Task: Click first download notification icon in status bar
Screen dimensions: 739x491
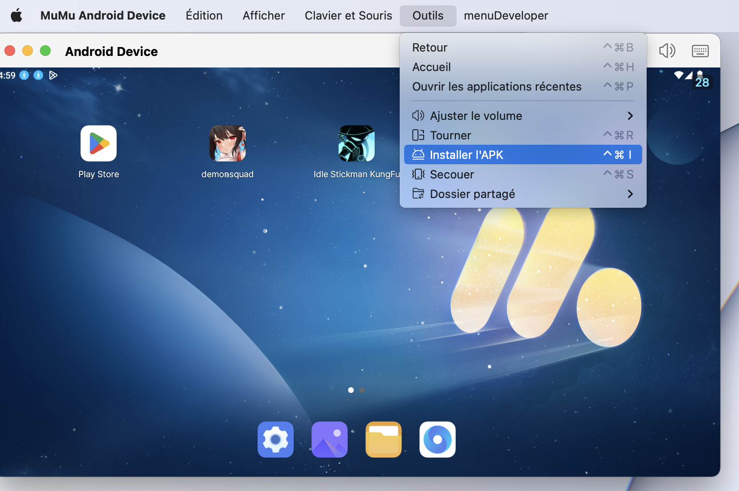Action: (x=24, y=75)
